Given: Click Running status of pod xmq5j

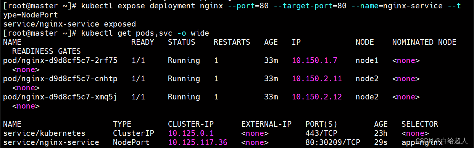Looking at the screenshot, I should 184,97.
